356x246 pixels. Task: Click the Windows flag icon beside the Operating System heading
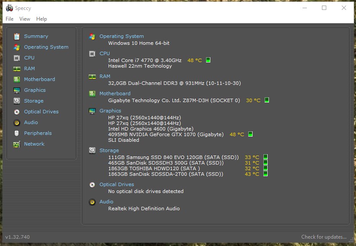(92, 36)
